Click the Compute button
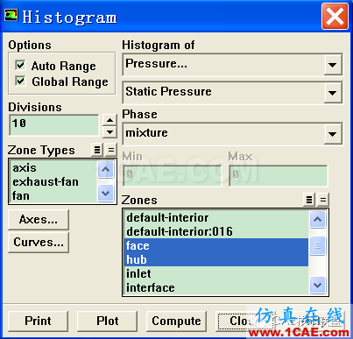353x339 pixels. click(x=176, y=321)
